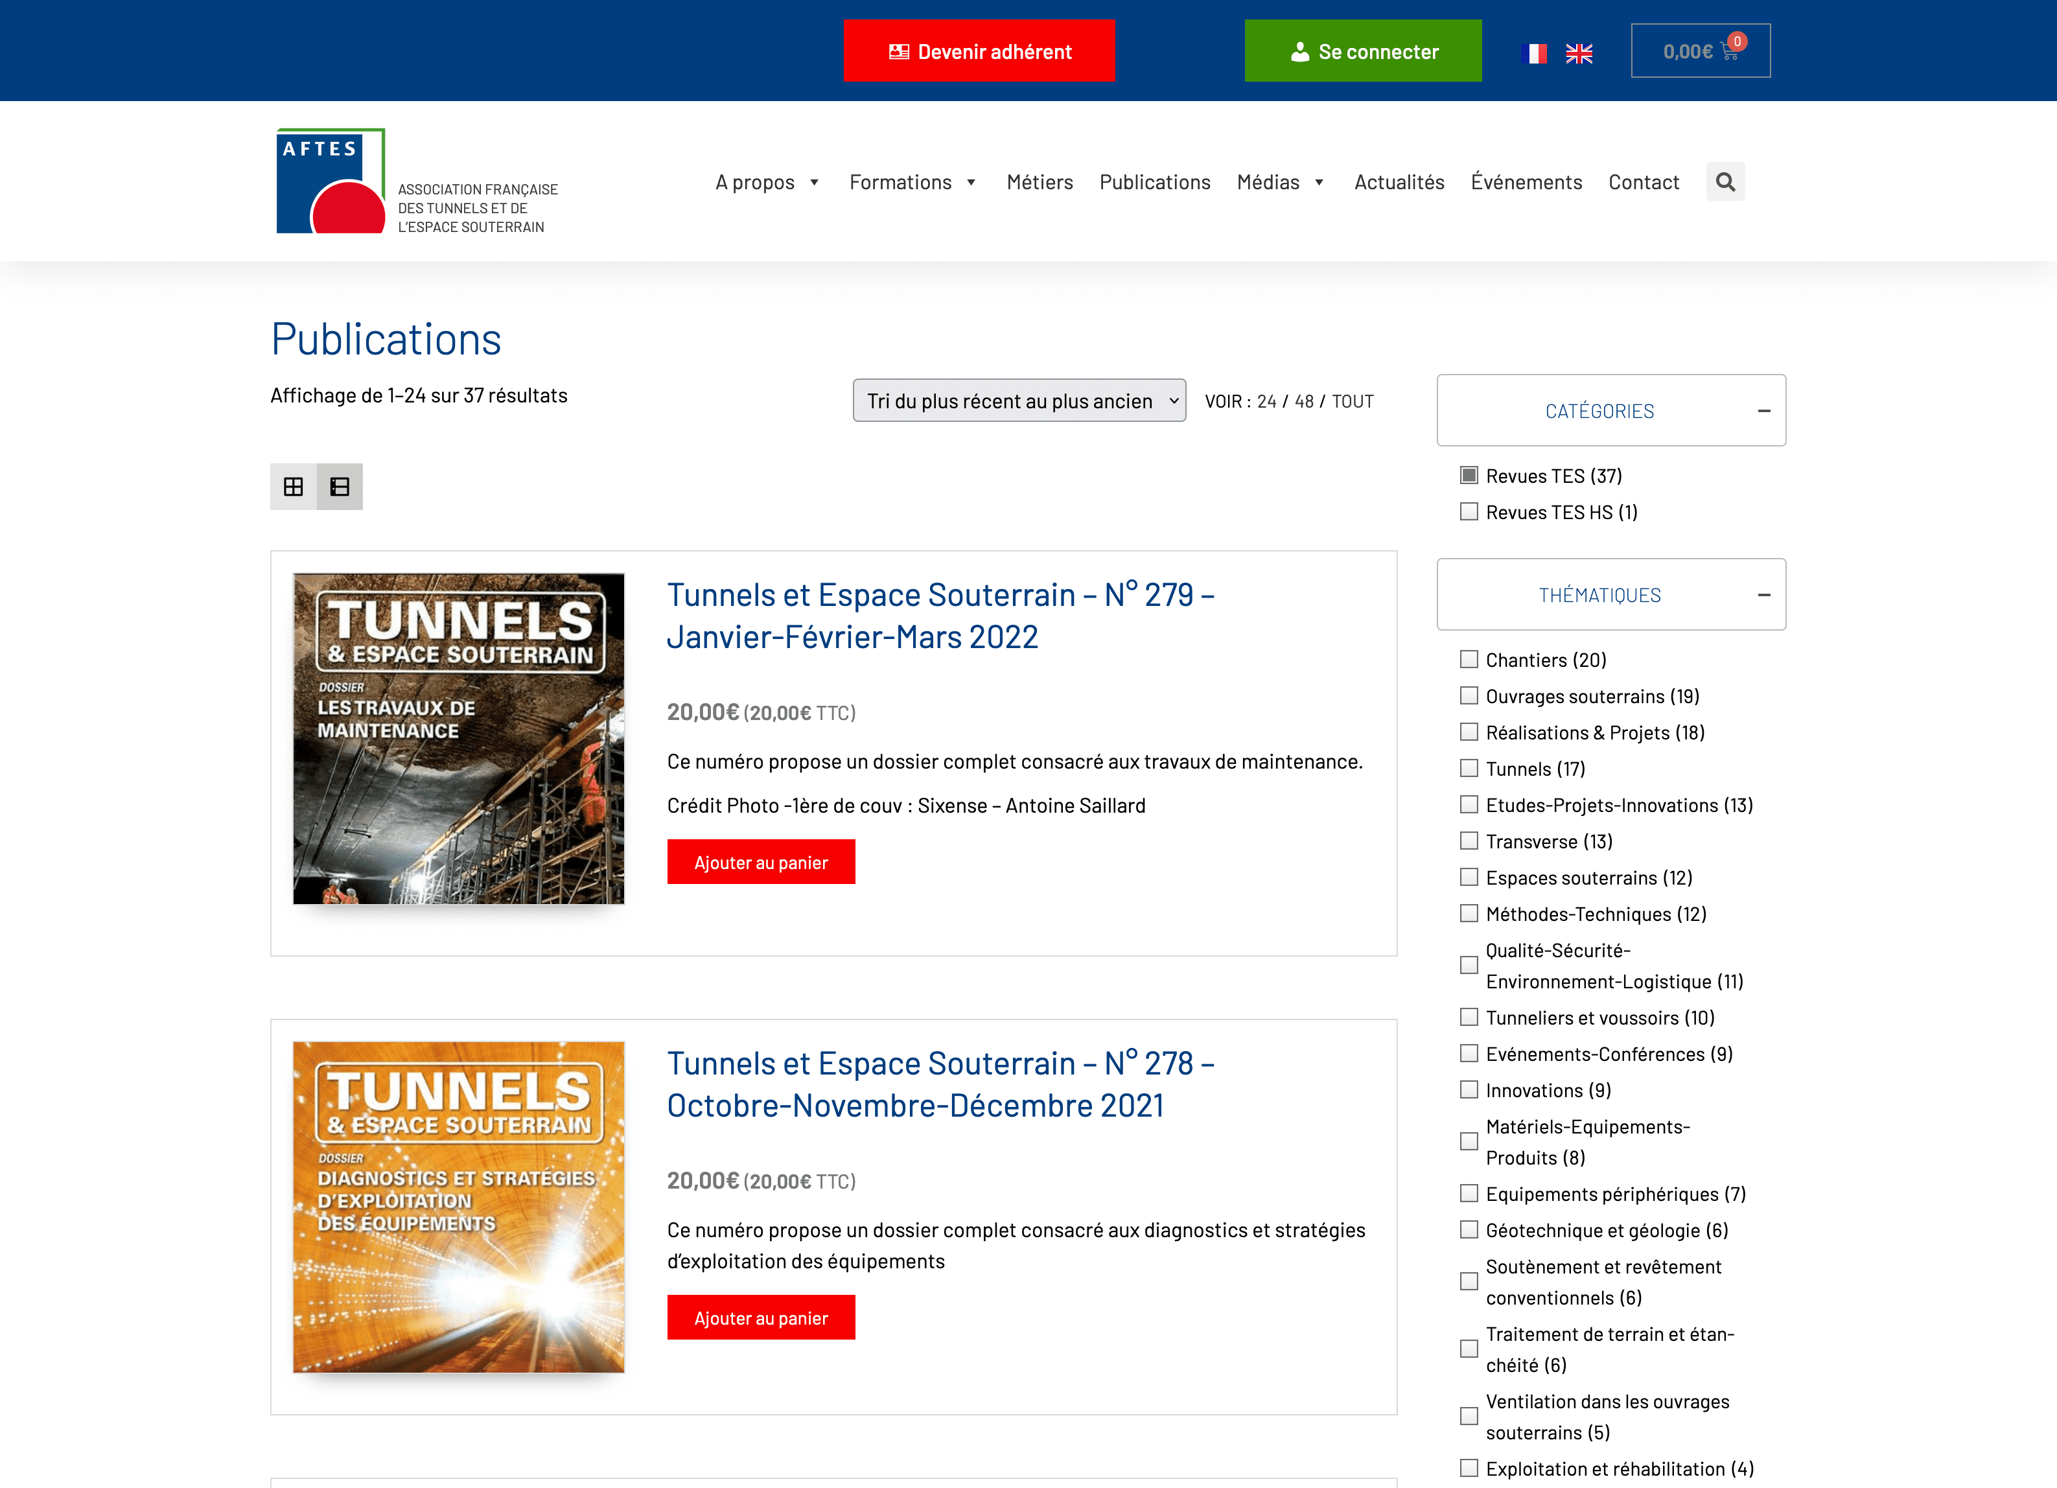The height and width of the screenshot is (1488, 2057).
Task: Check Equipements périphériques filter
Action: pyautogui.click(x=1469, y=1193)
